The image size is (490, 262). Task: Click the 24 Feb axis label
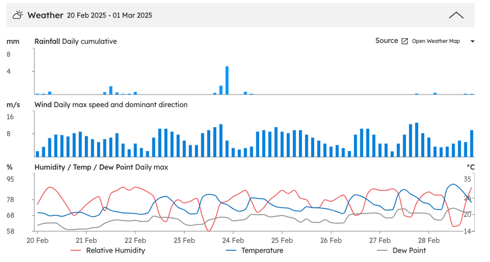point(233,240)
